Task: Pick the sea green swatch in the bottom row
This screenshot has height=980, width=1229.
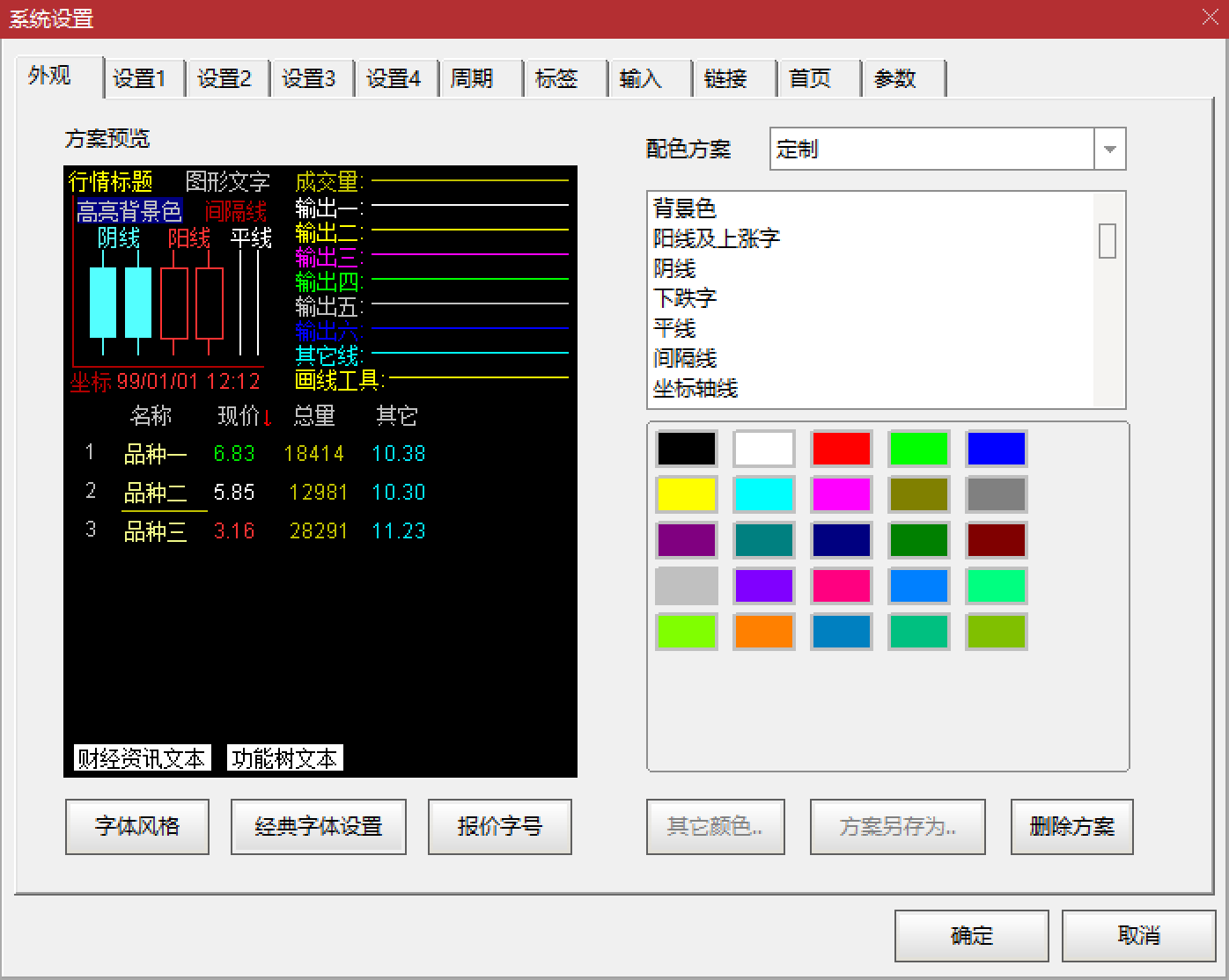Action: pyautogui.click(x=919, y=632)
